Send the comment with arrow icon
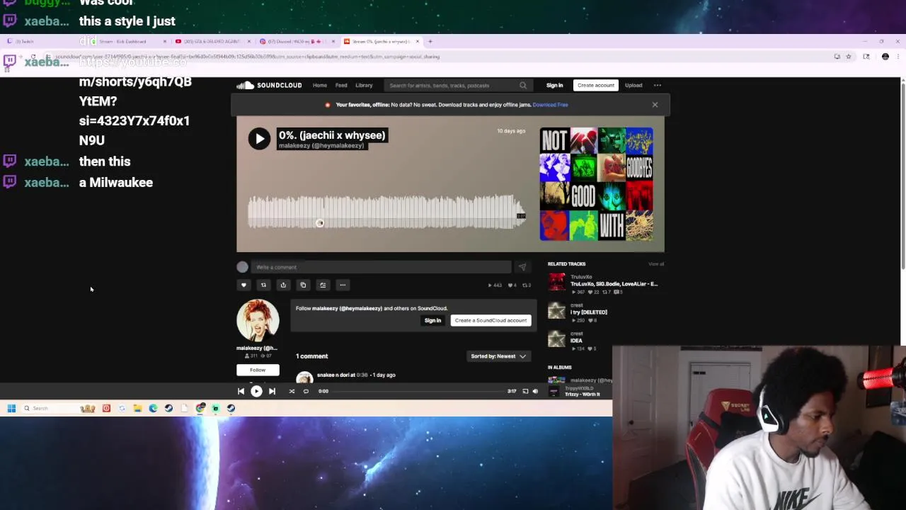 click(522, 267)
